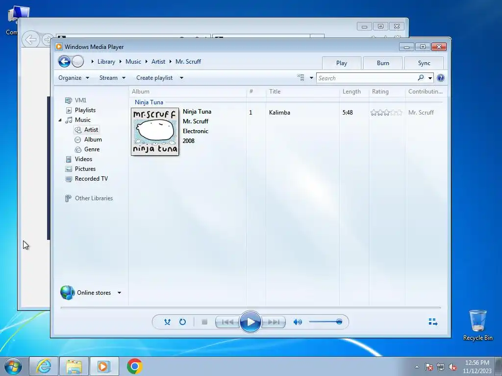Viewport: 502px width, 376px height.
Task: Click the greyed forward navigation arrow
Action: pyautogui.click(x=77, y=61)
